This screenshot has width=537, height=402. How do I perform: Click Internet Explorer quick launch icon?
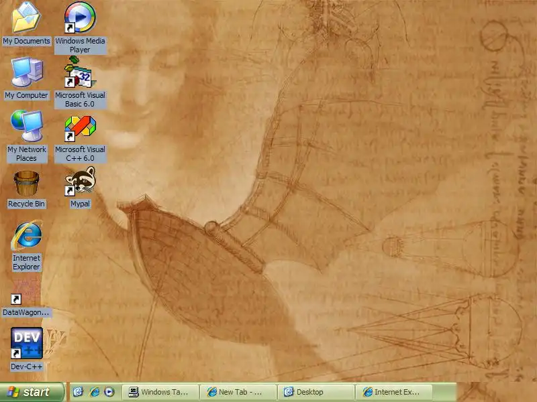[94, 392]
